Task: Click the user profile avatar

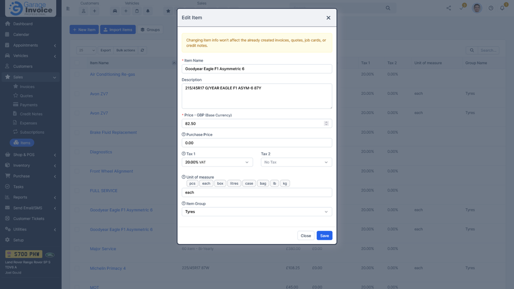Action: pos(477,8)
